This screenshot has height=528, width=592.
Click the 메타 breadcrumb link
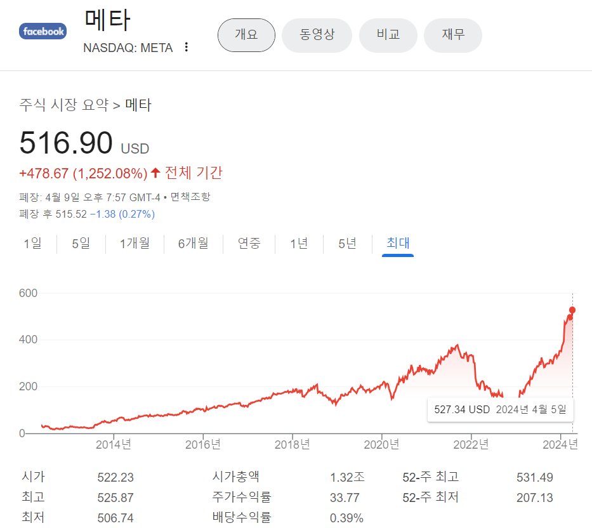click(x=139, y=105)
